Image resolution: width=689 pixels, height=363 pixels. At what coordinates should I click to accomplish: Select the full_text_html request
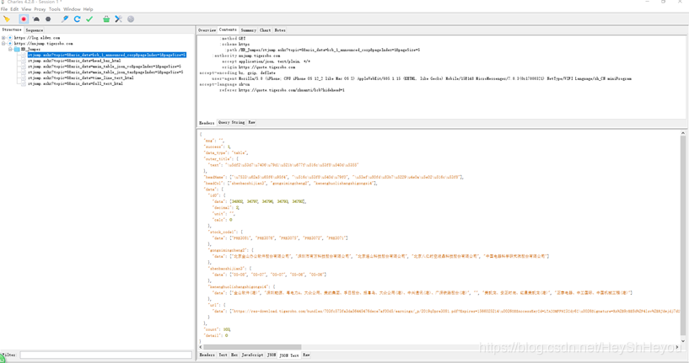point(75,83)
